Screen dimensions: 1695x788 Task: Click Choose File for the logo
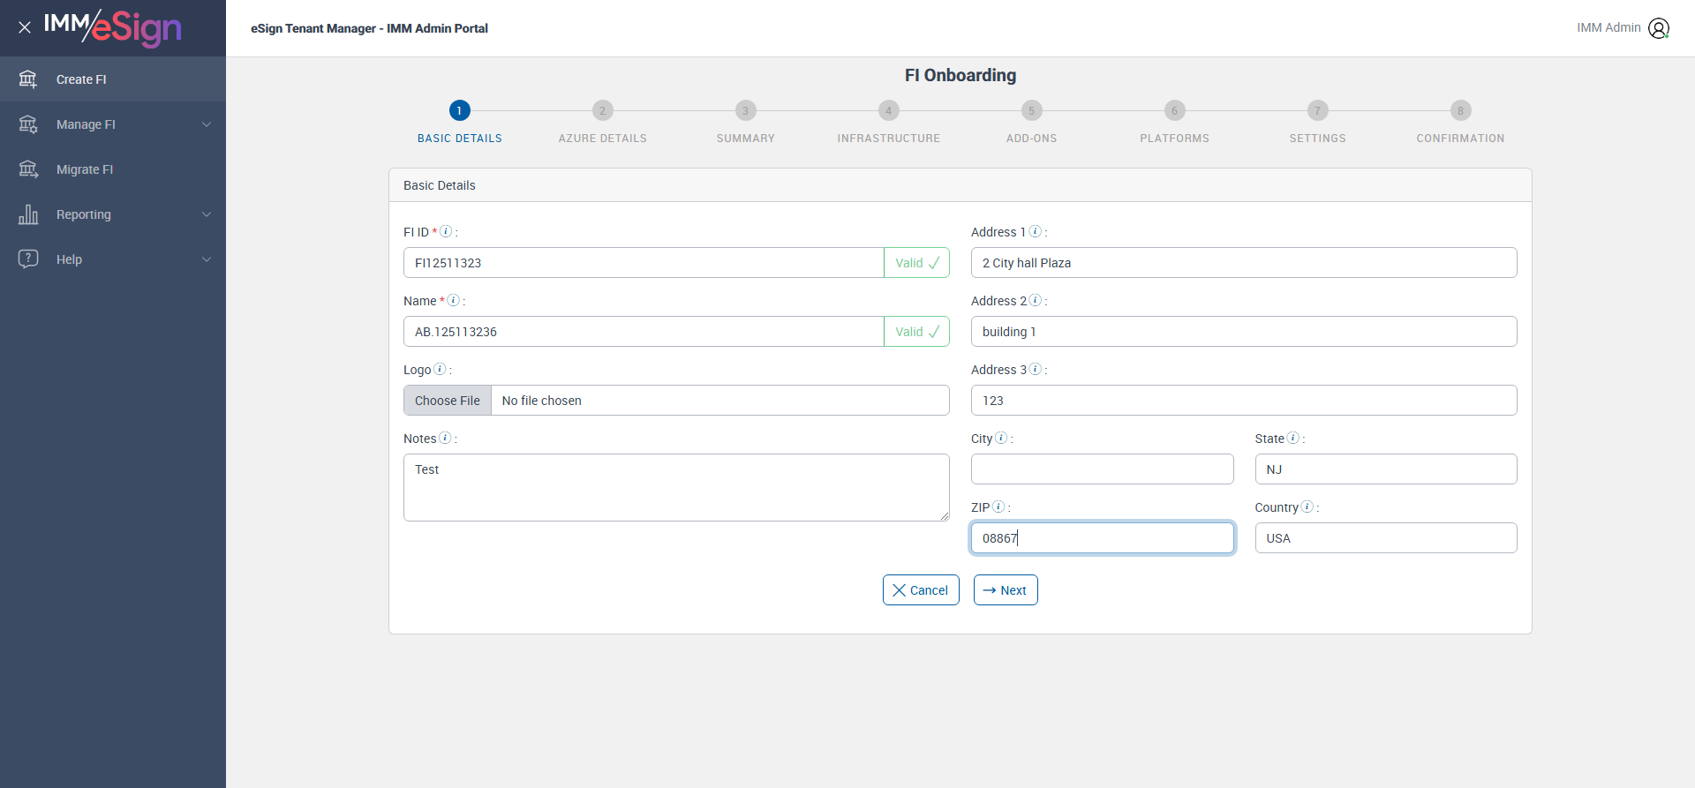448,401
